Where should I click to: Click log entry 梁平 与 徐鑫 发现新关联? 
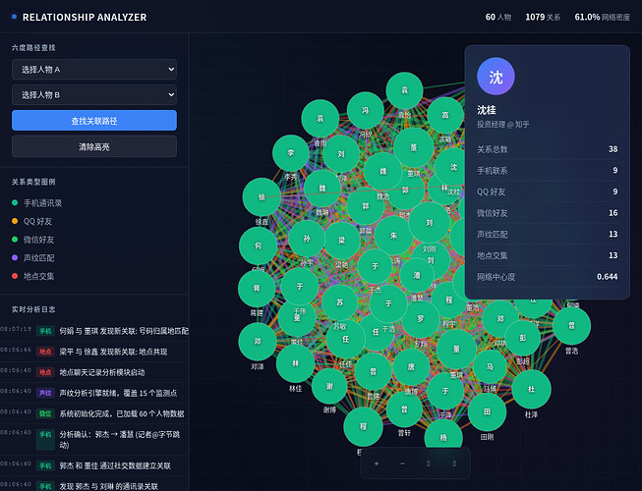(94, 352)
